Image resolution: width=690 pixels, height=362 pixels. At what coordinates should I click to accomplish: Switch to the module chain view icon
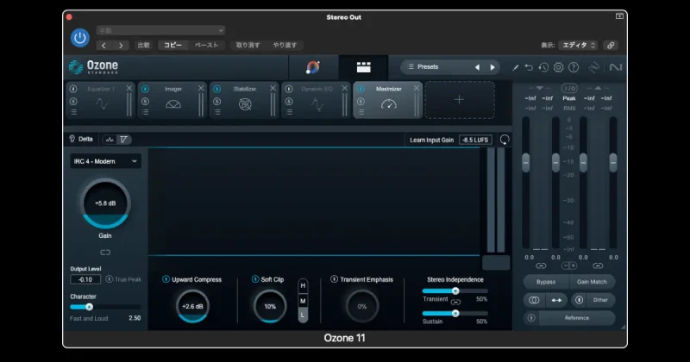click(363, 67)
